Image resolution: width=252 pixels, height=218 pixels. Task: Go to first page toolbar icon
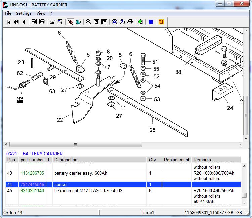pos(8,22)
